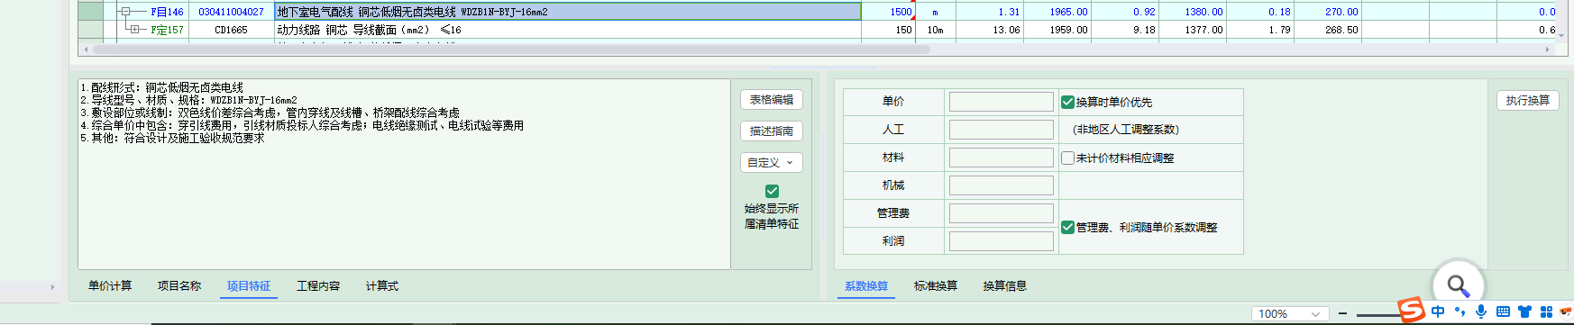Click horizontal scrollbar right arrow
This screenshot has width=1574, height=325.
click(x=1549, y=50)
